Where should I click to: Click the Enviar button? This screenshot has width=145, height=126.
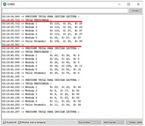point(136,11)
